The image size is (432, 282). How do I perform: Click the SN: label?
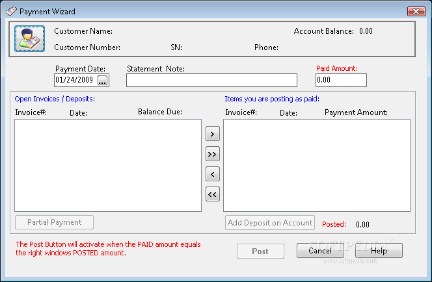click(x=176, y=47)
